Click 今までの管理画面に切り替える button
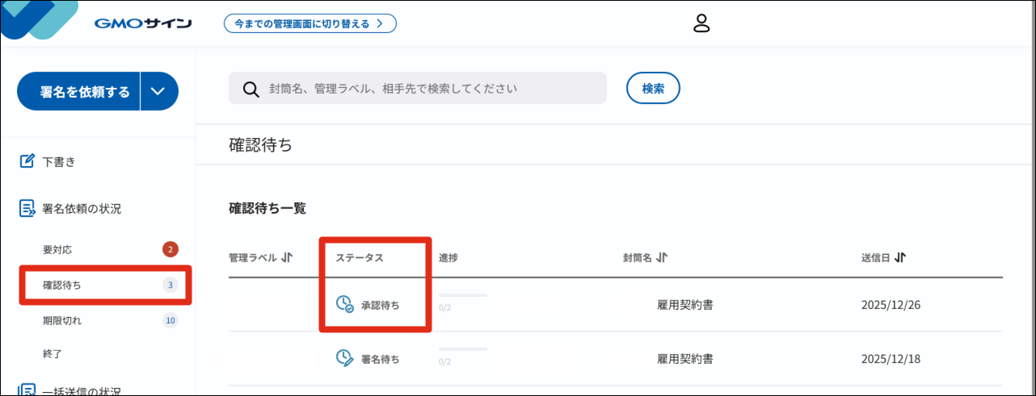 310,23
